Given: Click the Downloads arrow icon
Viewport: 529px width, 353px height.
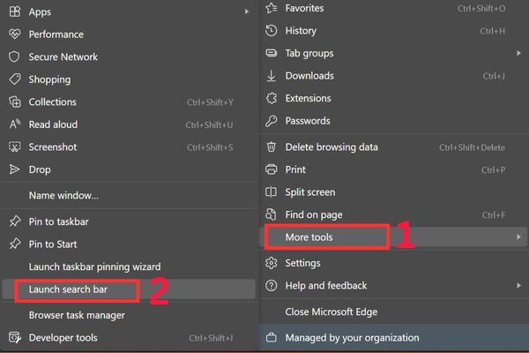Looking at the screenshot, I should 272,76.
